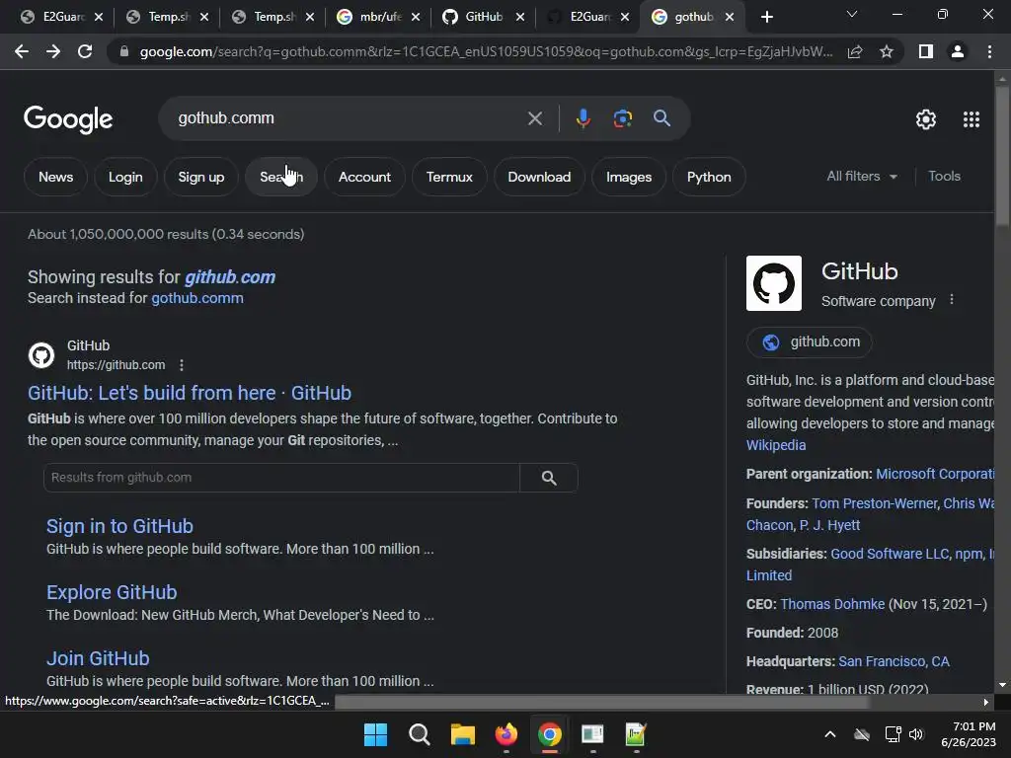Image resolution: width=1011 pixels, height=758 pixels.
Task: Select the Account filter chip
Action: 364,177
